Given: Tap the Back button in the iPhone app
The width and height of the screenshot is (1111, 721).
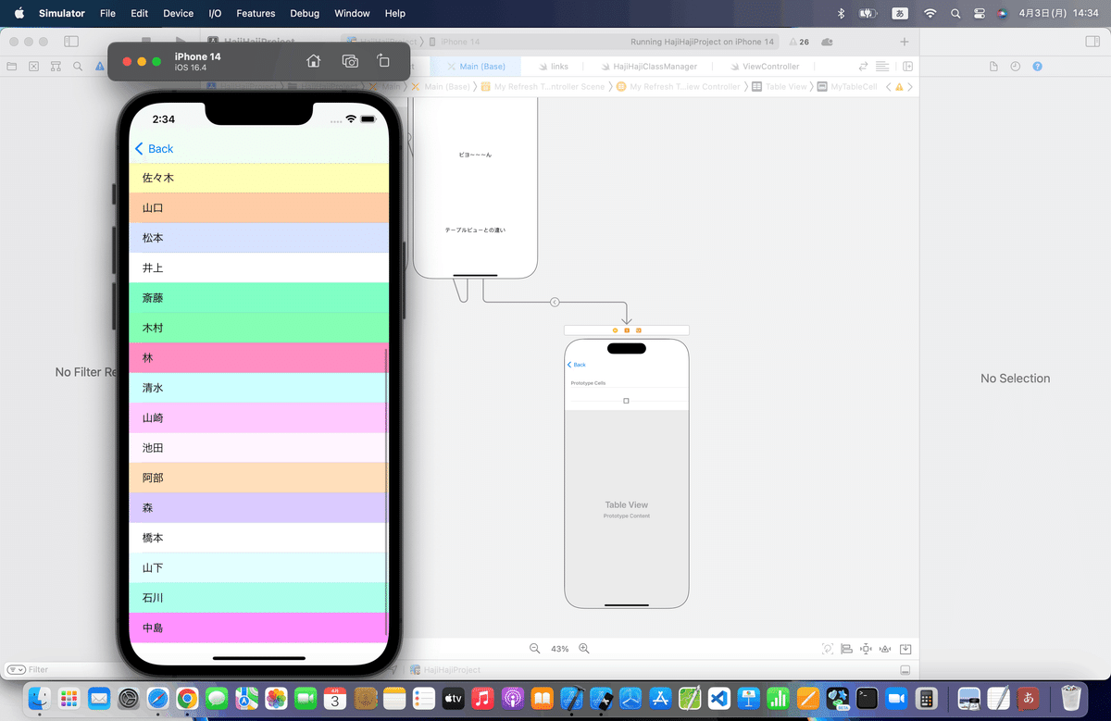Looking at the screenshot, I should 154,149.
